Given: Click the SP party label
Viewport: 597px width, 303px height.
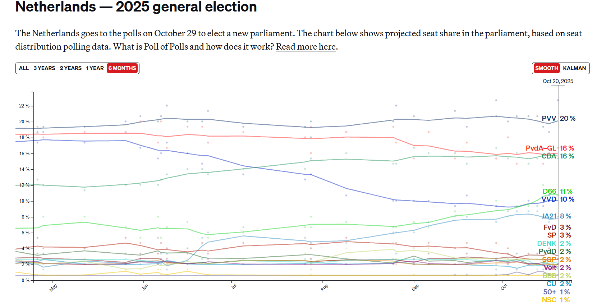Looking at the screenshot, I should click(552, 235).
